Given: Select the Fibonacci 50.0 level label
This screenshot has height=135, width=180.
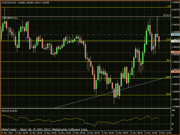Looking at the screenshot, I should (x=169, y=77).
